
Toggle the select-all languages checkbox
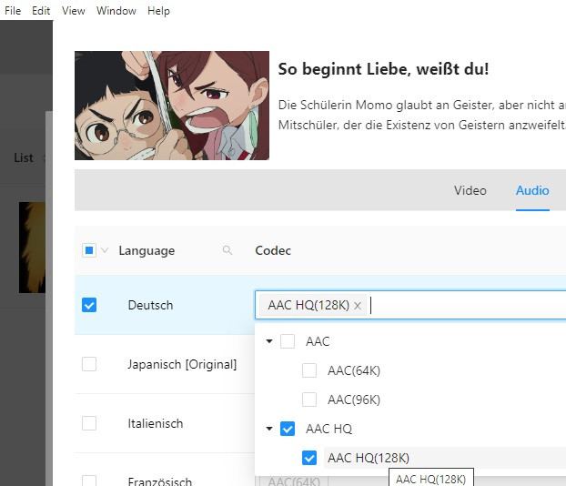(x=89, y=251)
